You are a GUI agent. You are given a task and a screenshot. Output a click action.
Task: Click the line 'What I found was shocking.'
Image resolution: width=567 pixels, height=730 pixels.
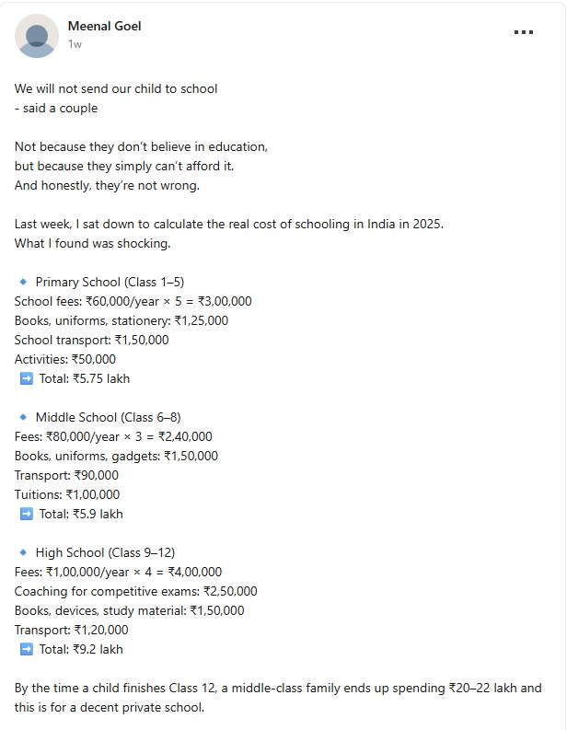coord(92,243)
